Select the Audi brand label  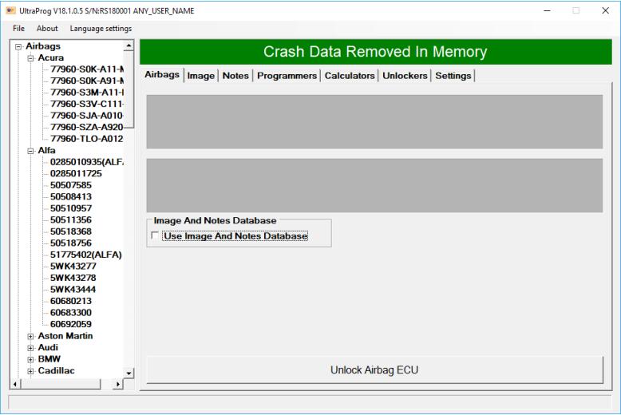(x=48, y=347)
